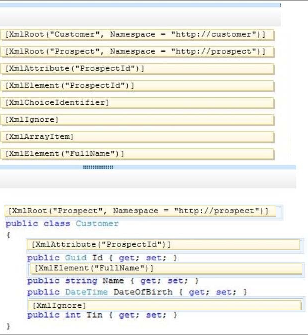Click the 'public int Tin' property line

tap(102, 315)
